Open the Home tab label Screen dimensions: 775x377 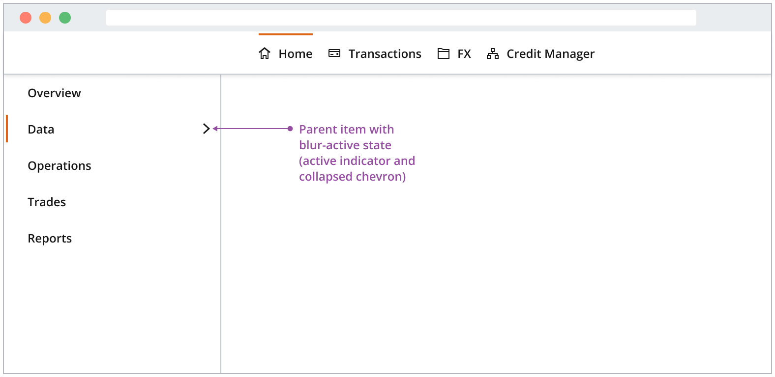(295, 54)
